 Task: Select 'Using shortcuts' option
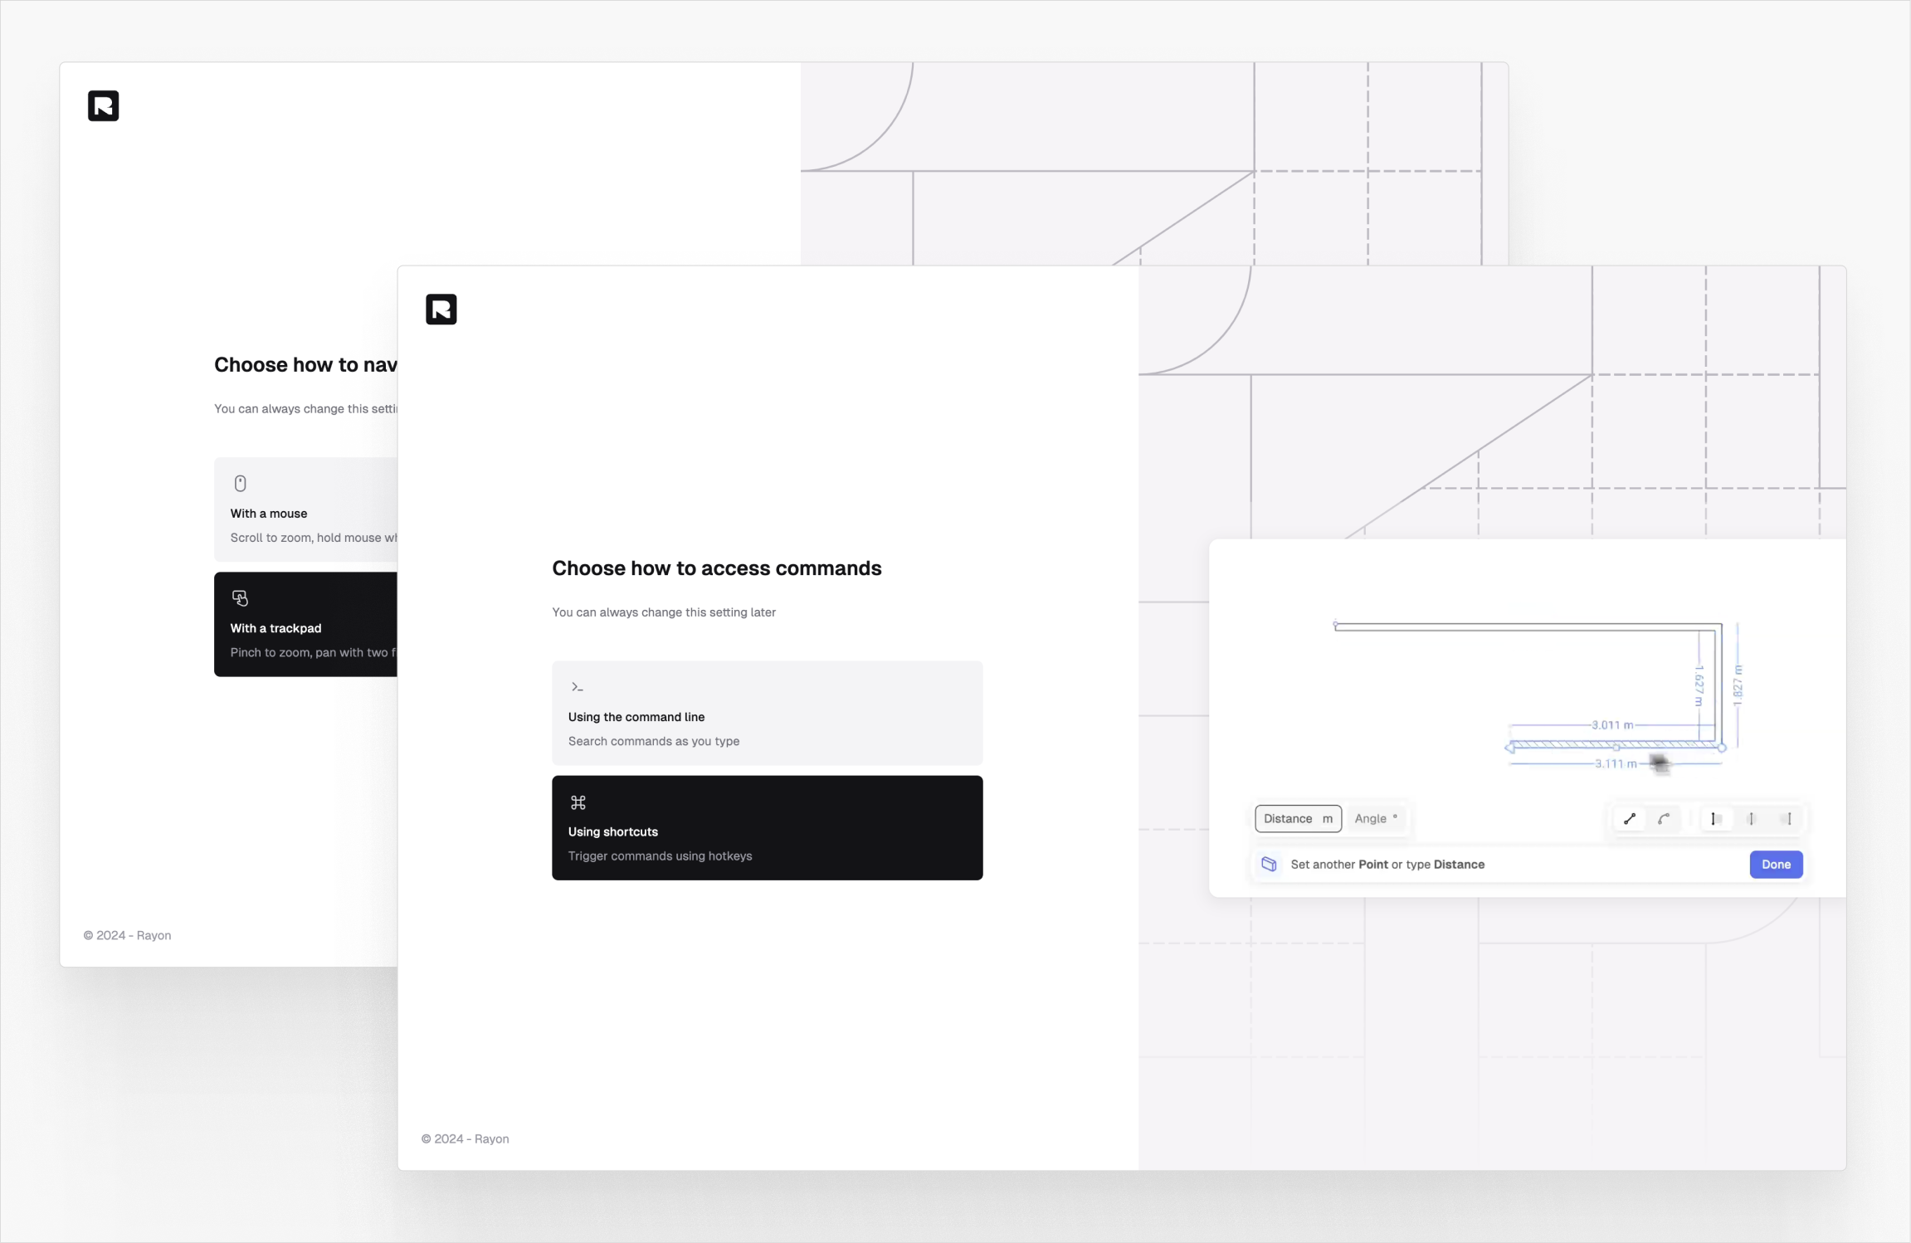[x=767, y=827]
